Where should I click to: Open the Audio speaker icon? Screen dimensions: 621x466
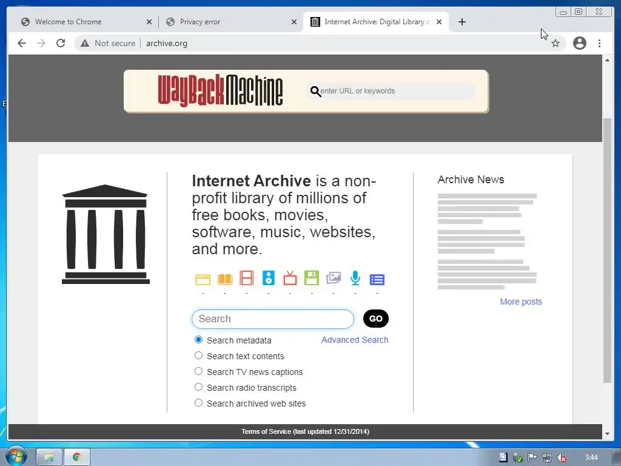[x=269, y=278]
